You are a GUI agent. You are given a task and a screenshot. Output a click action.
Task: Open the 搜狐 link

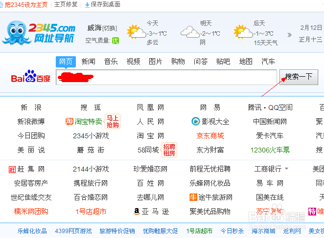pos(91,108)
